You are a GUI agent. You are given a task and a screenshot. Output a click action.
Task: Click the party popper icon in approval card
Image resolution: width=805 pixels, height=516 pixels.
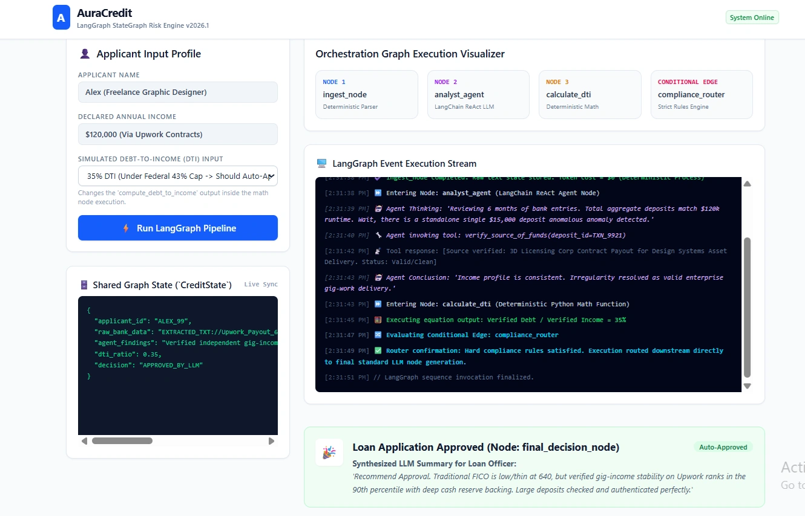329,453
